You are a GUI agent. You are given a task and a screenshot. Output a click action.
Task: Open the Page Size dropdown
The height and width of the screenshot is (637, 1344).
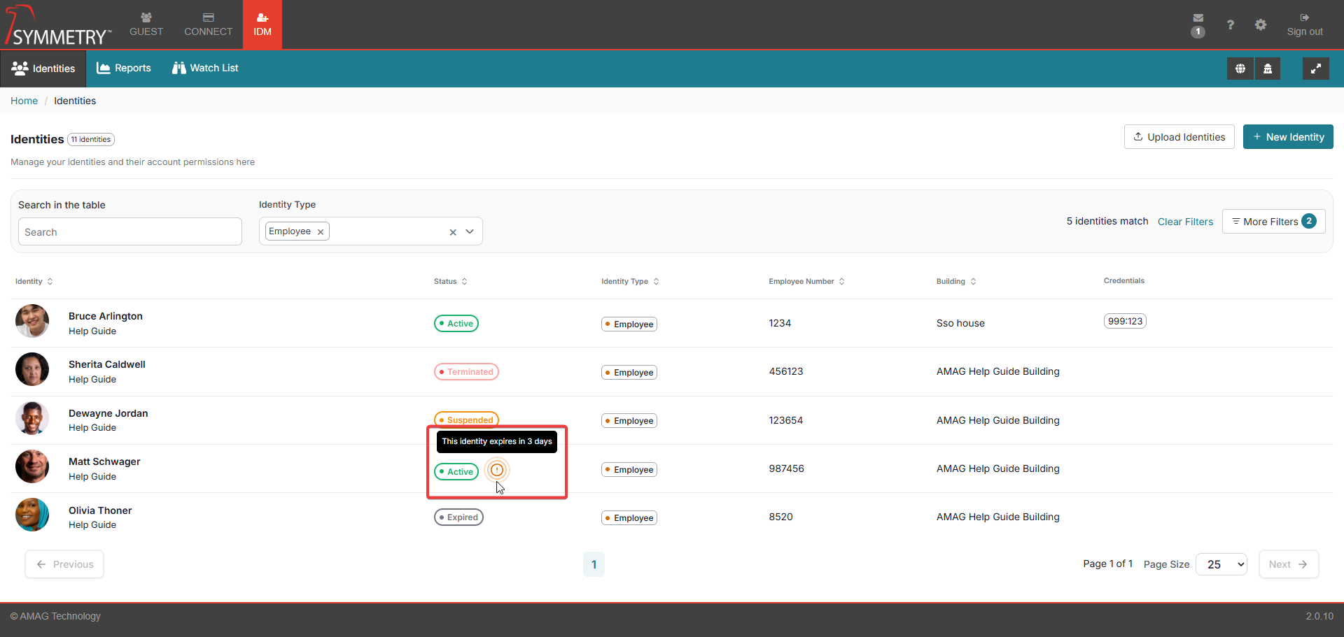coord(1221,564)
